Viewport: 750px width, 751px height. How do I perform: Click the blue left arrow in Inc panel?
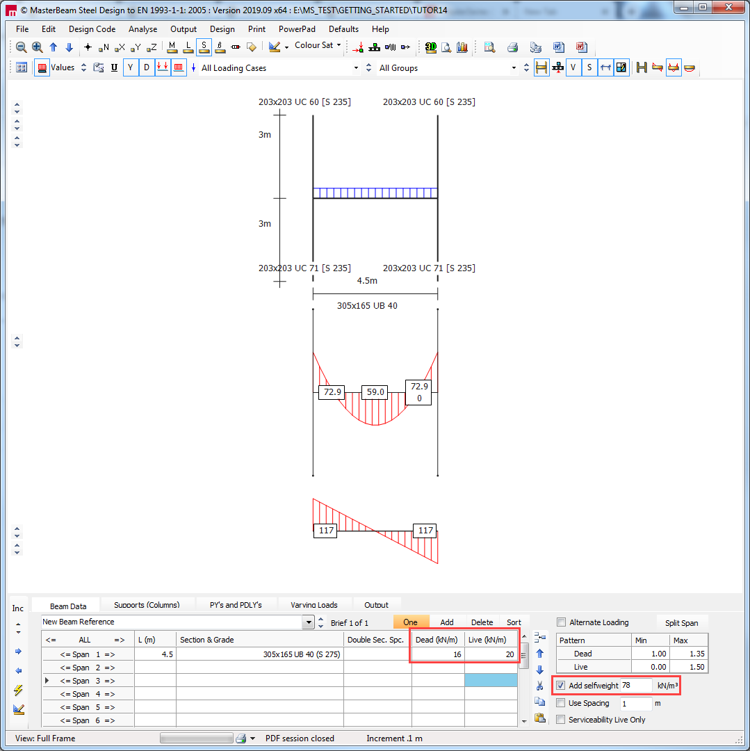pyautogui.click(x=18, y=670)
